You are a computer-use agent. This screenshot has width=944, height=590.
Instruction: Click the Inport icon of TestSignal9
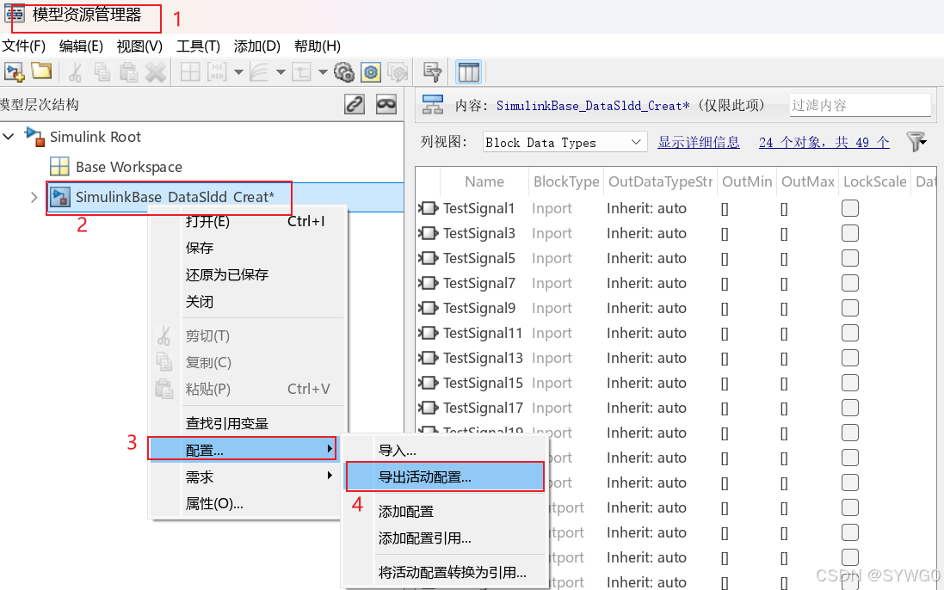coord(428,309)
